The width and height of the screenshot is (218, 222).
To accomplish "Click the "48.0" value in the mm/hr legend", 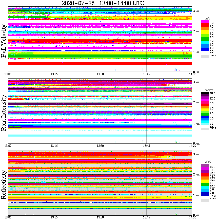I will (212, 93).
